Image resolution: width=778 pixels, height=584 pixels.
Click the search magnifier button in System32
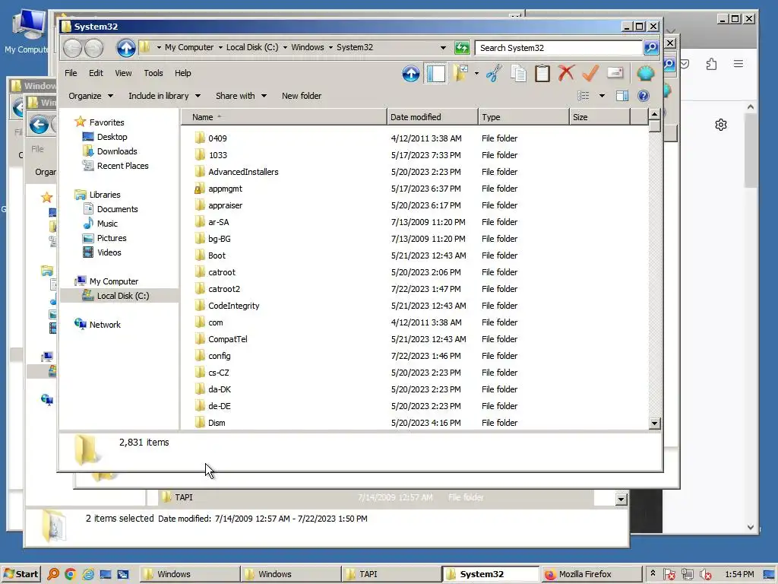click(651, 48)
